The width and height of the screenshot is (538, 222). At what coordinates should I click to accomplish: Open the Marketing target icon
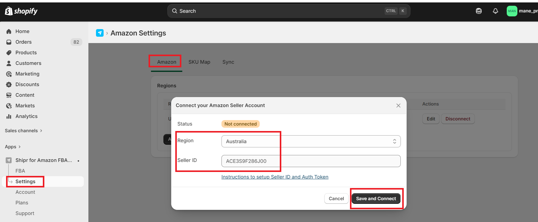click(x=9, y=74)
